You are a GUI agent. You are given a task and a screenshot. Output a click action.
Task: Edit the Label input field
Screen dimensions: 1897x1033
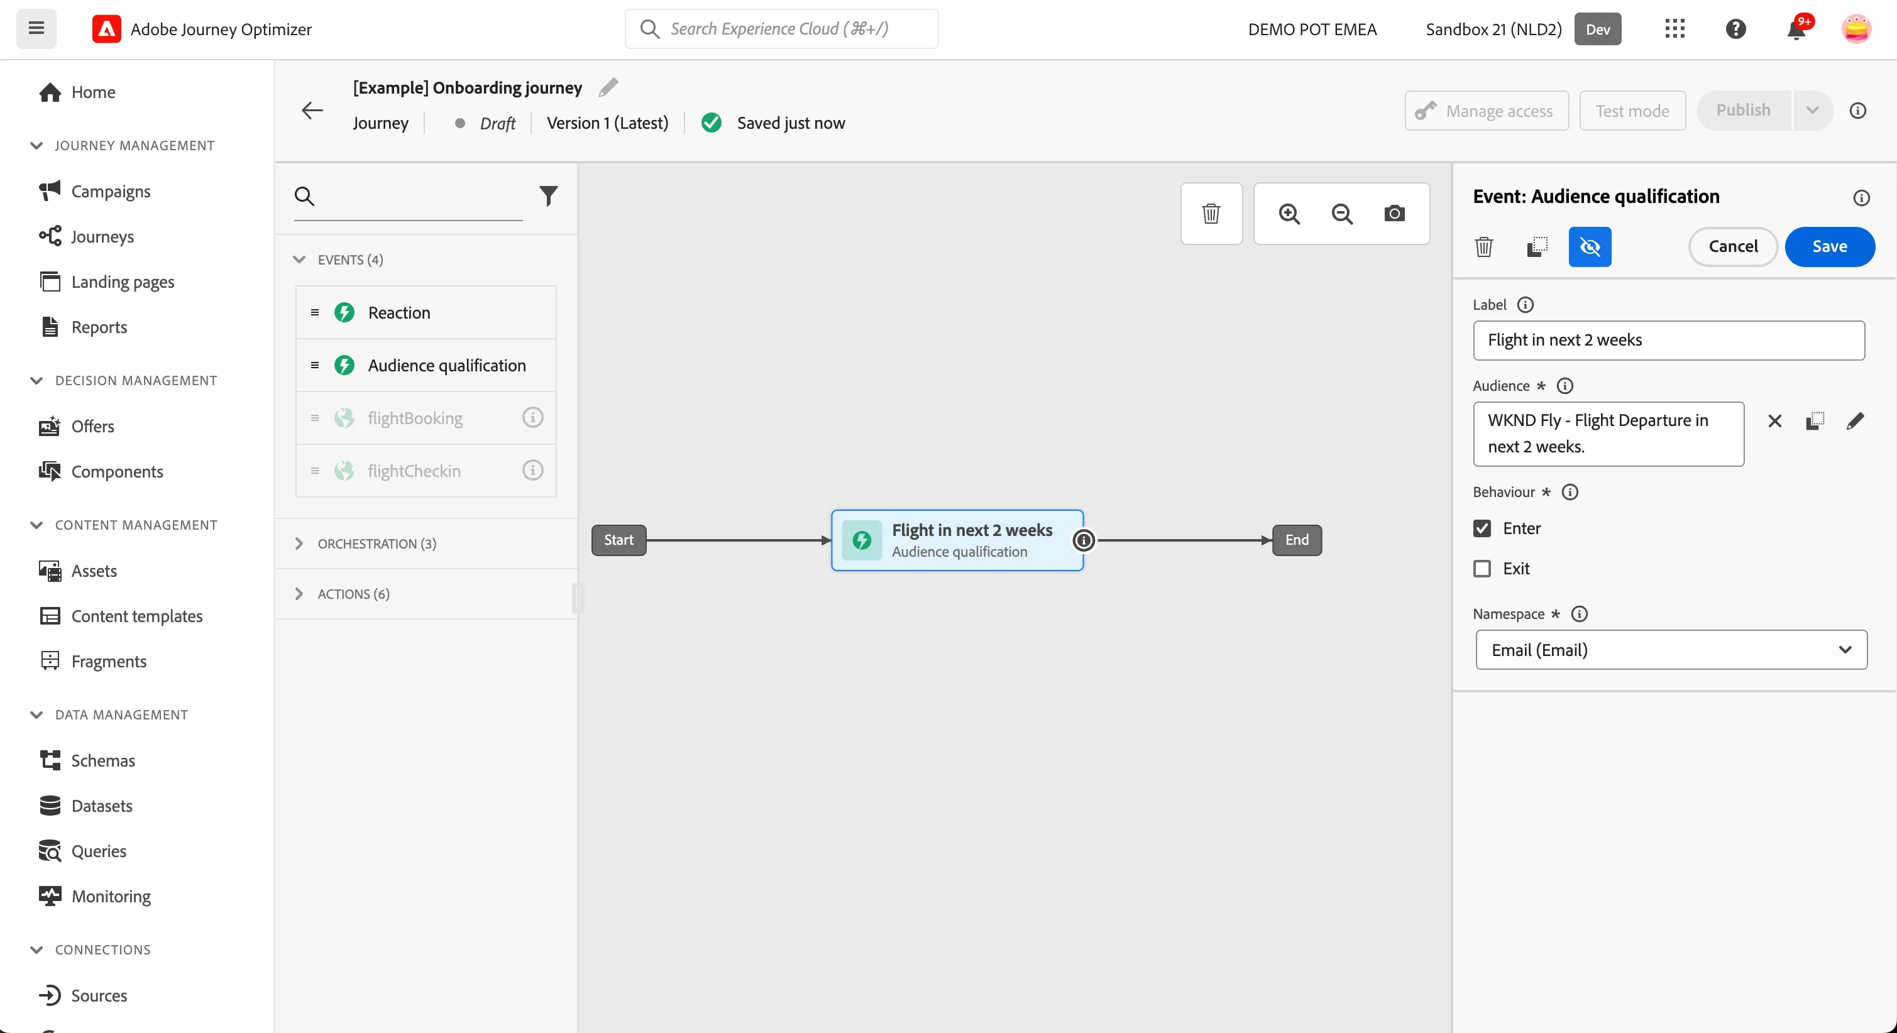(1668, 340)
